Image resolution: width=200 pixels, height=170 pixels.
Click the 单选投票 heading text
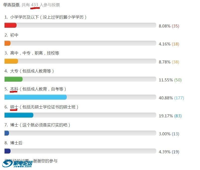[11, 5]
